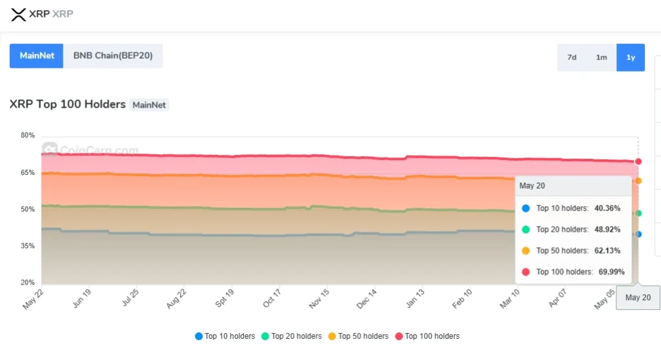661x344 pixels.
Task: Click the 50% y-axis label
Action: (28, 209)
